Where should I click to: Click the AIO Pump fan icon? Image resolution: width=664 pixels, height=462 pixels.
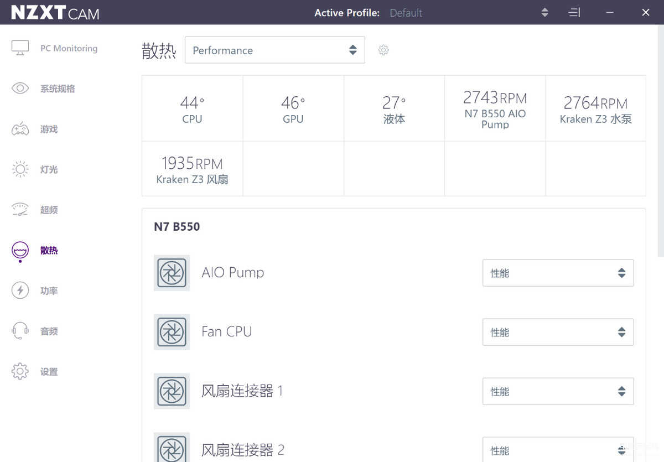coord(172,273)
